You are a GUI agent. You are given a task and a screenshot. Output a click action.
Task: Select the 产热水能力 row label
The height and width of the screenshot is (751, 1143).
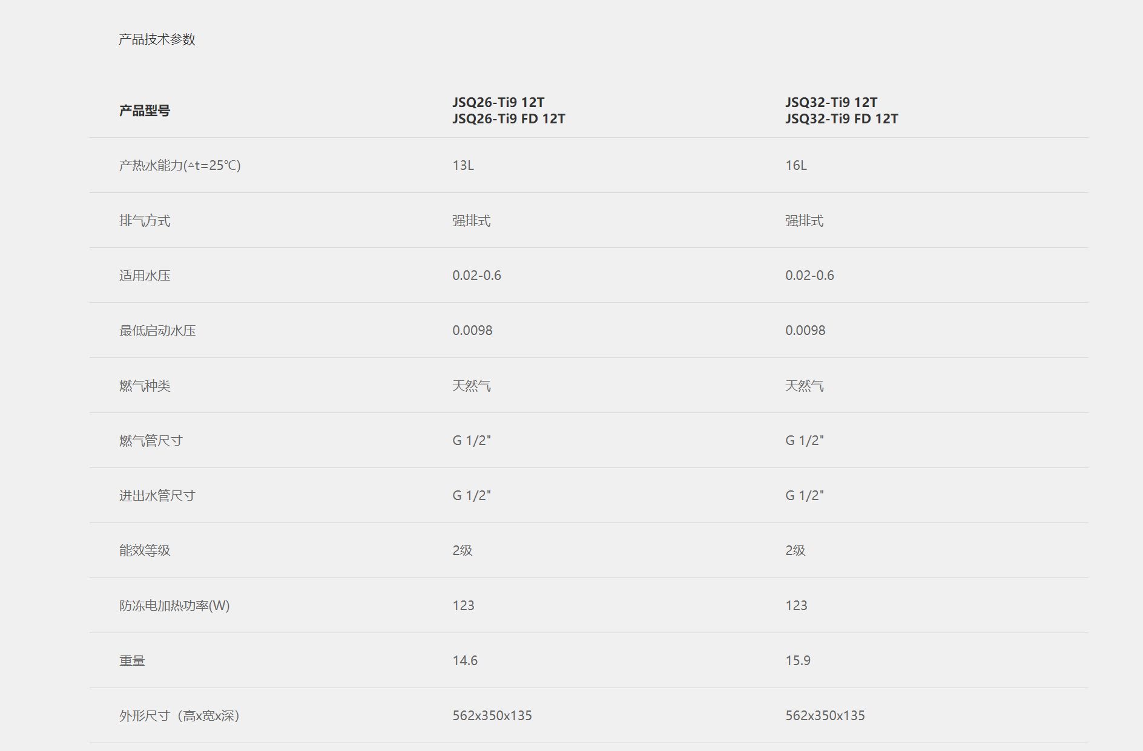(x=180, y=165)
